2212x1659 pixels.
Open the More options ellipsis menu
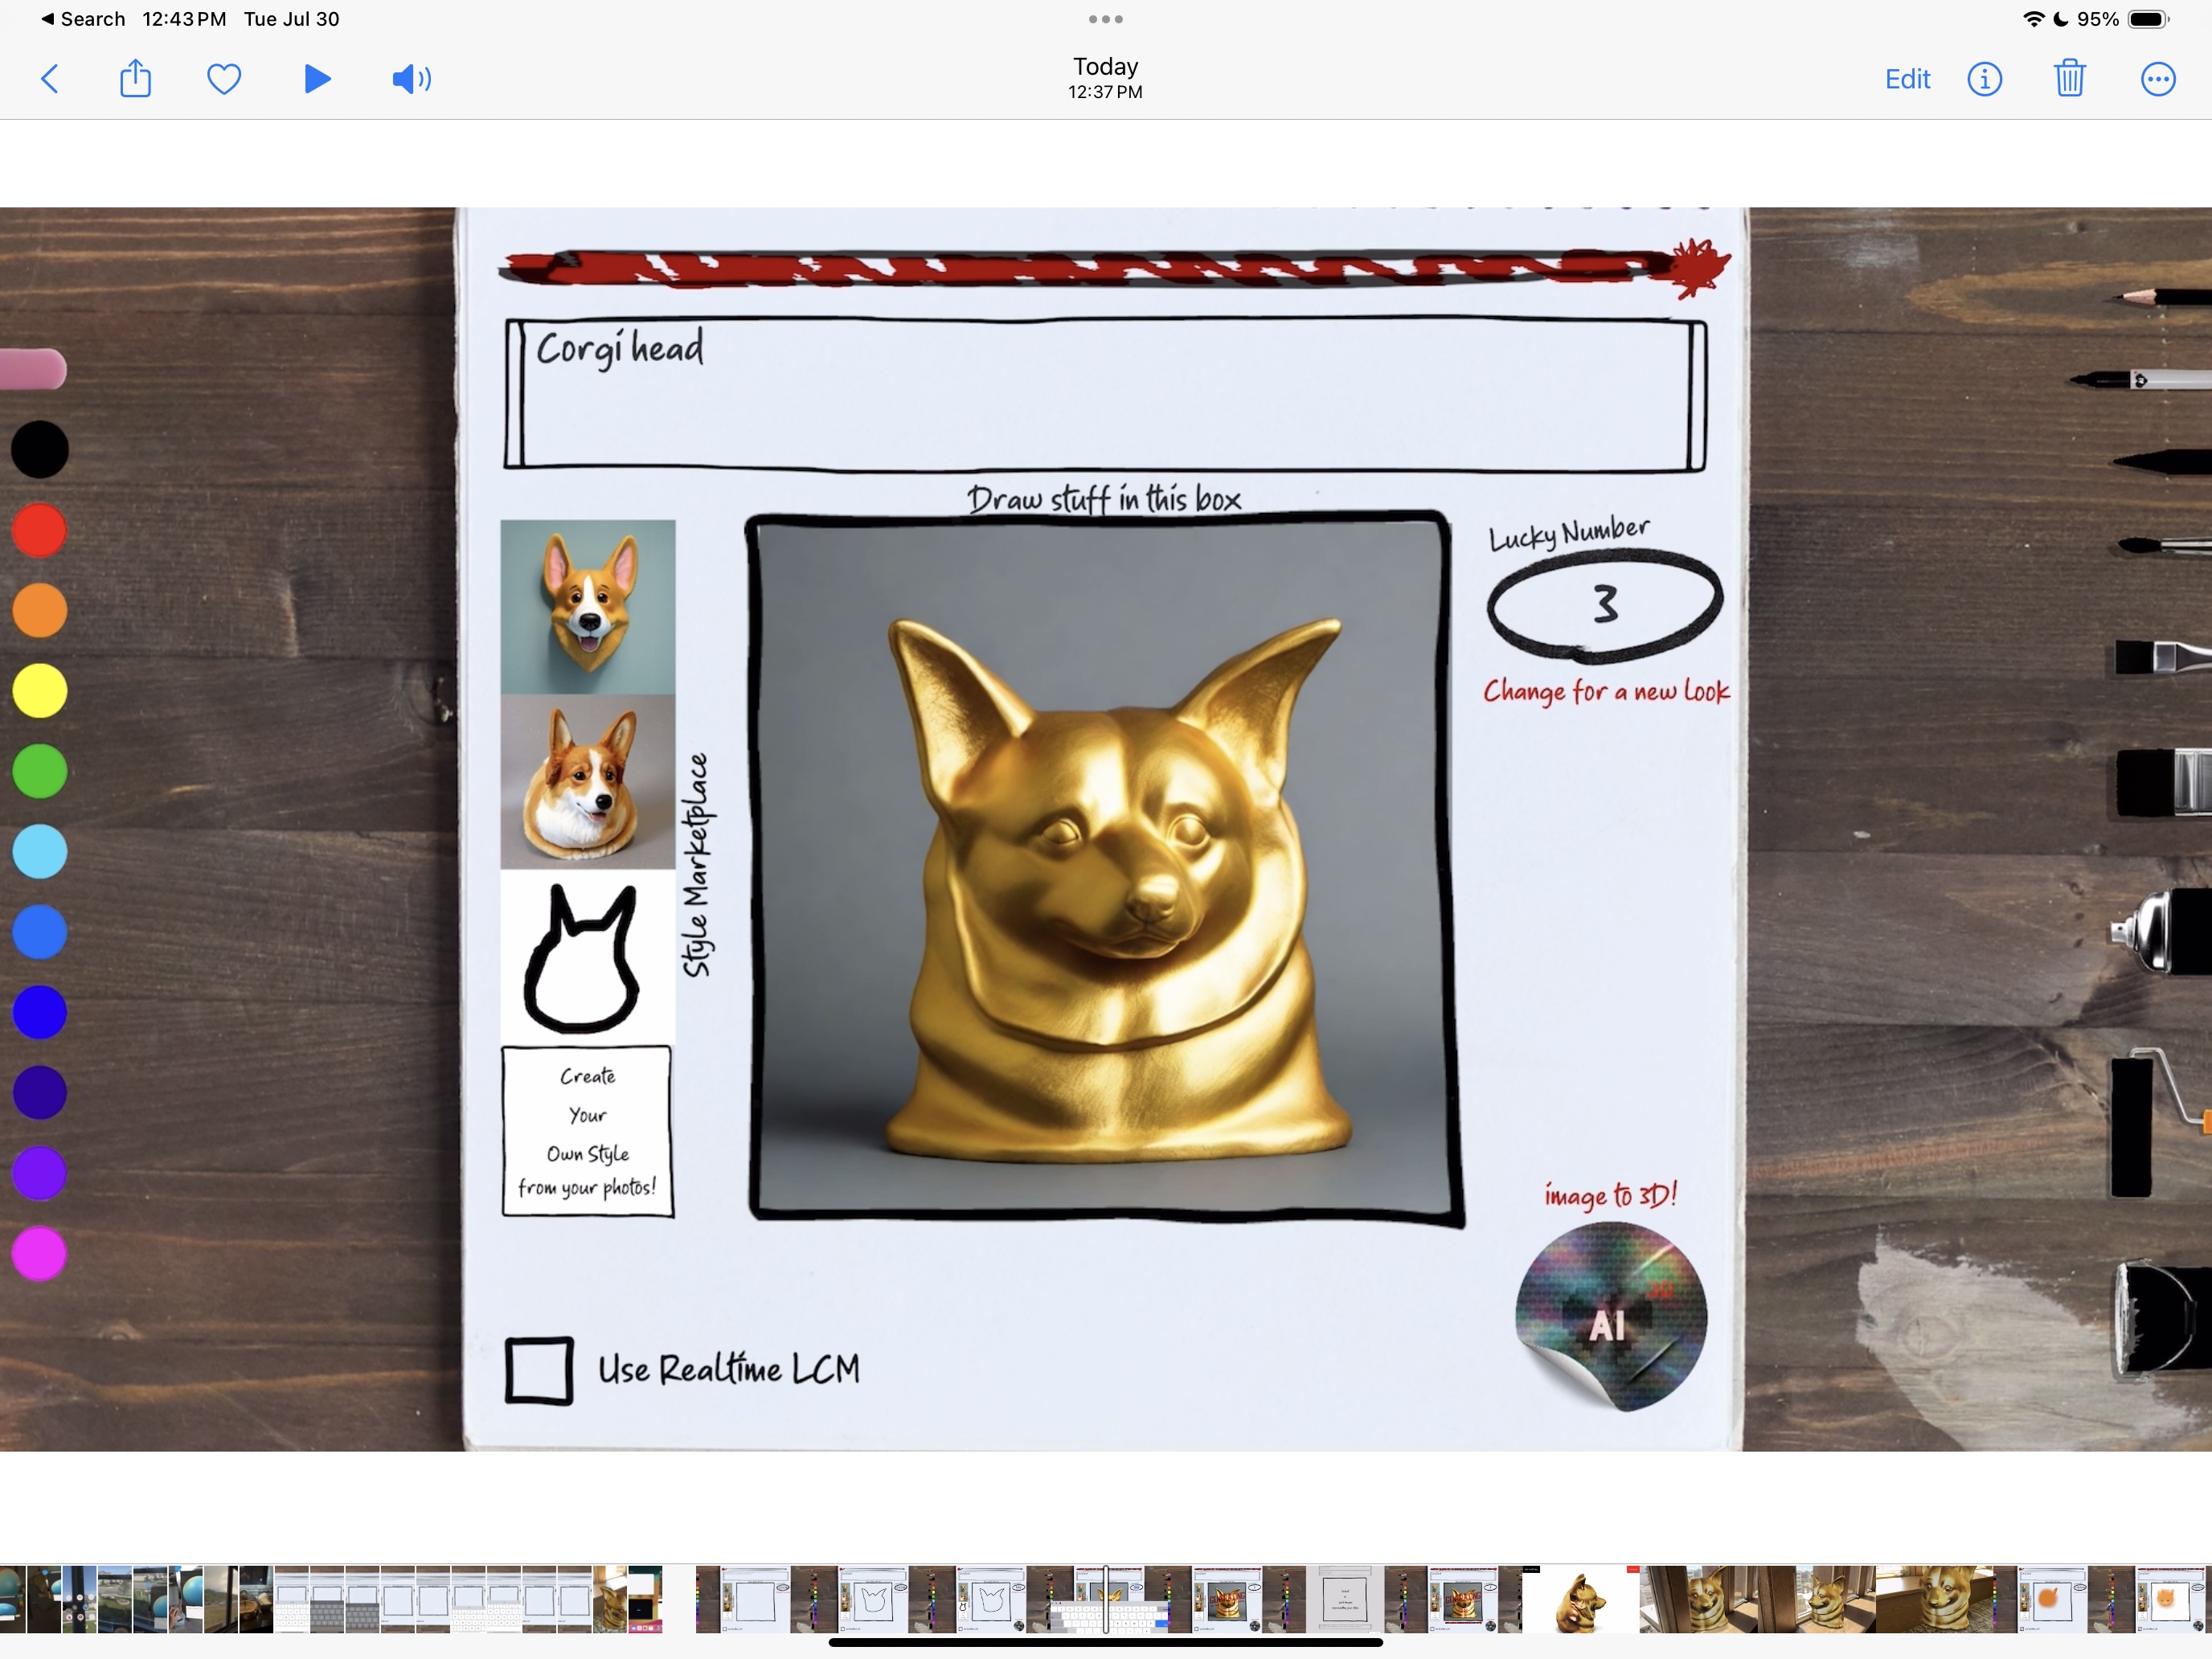tap(2157, 79)
